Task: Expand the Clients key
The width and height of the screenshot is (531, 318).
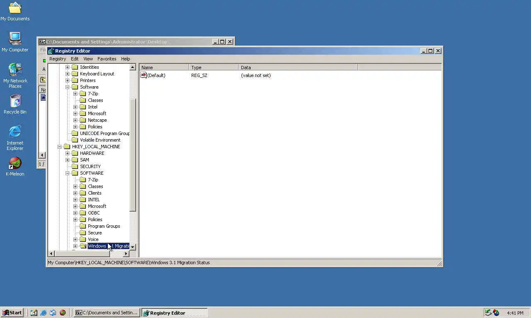Action: click(x=75, y=193)
